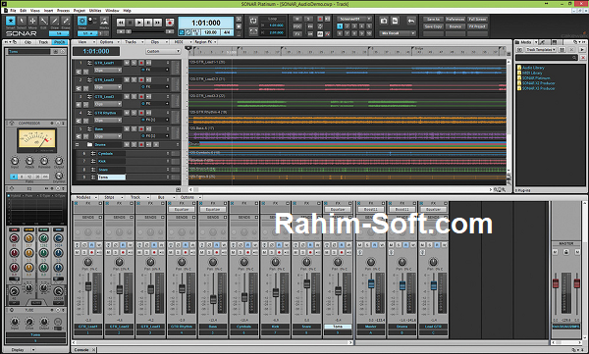
Task: Open the Insert menu
Action: 48,11
